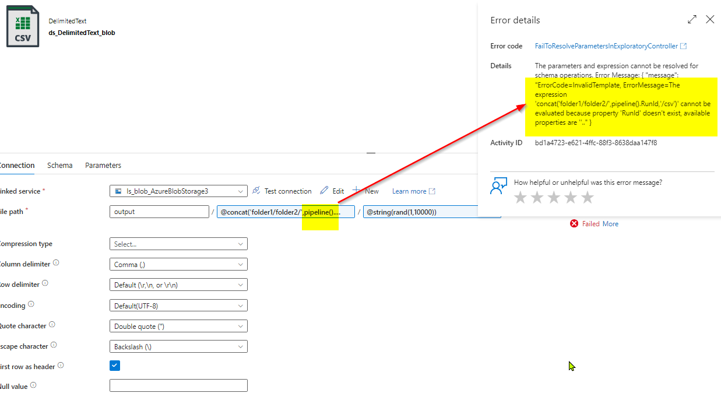Click the Test connection plug icon
721x407 pixels.
256,191
